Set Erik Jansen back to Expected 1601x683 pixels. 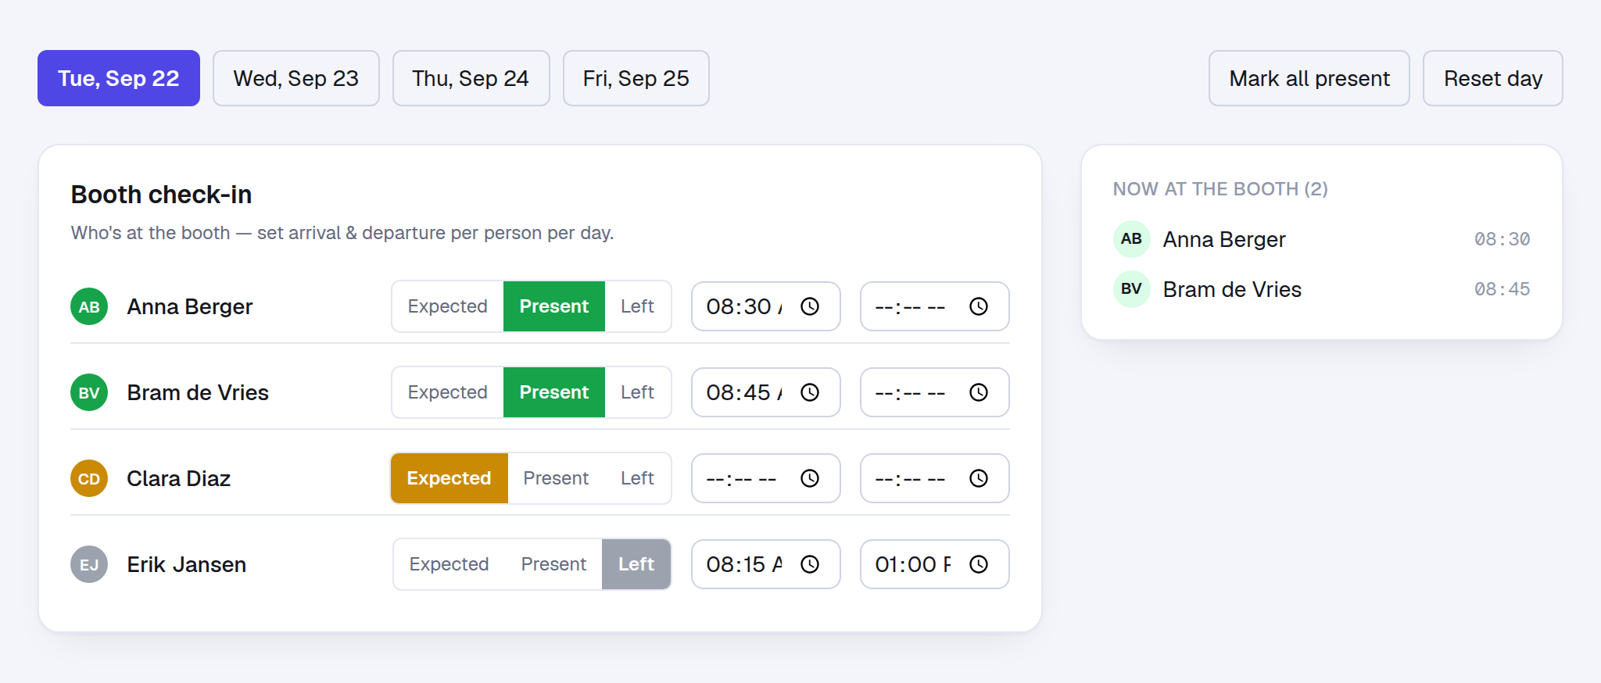click(x=449, y=564)
